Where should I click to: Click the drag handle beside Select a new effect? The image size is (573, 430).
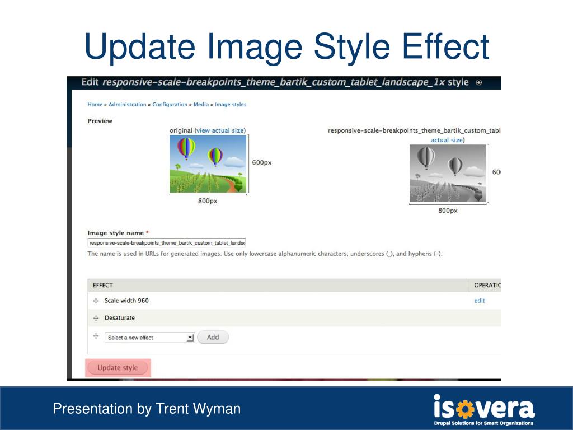(x=96, y=336)
